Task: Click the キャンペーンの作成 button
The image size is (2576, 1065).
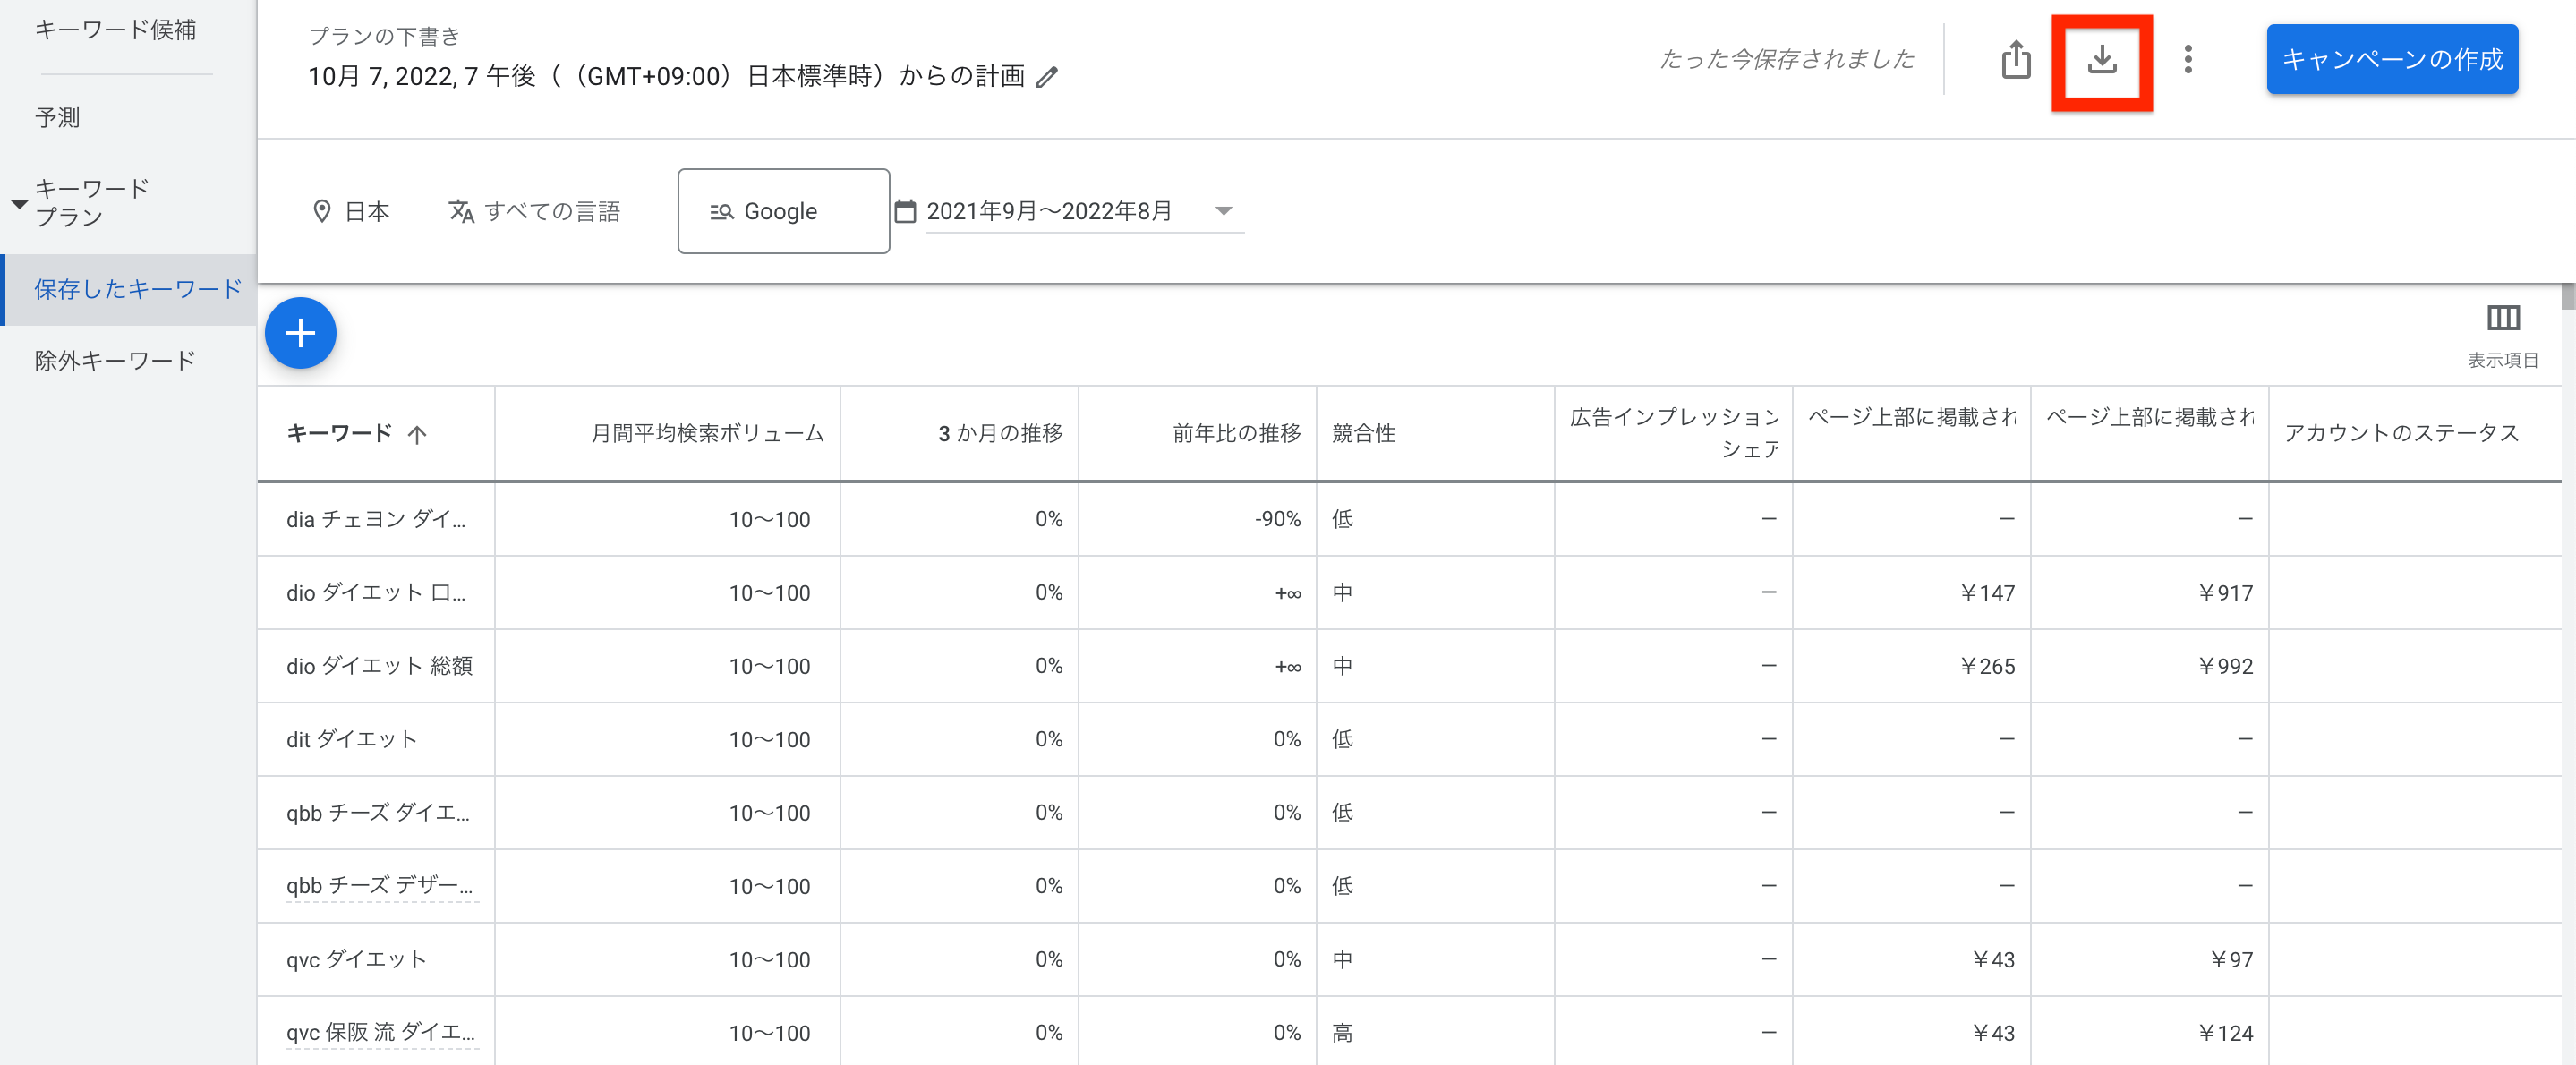Action: click(x=2391, y=60)
